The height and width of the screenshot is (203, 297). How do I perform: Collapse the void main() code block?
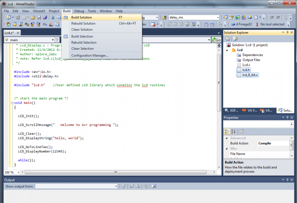[12, 103]
